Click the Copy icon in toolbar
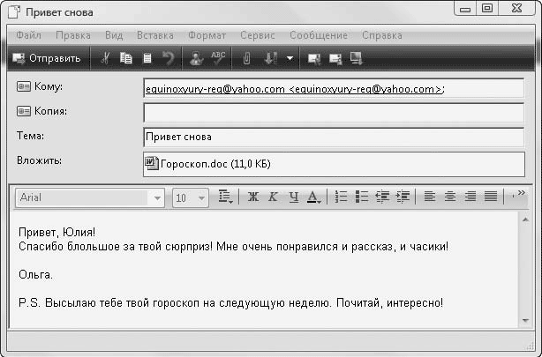542x357 pixels. (x=126, y=59)
